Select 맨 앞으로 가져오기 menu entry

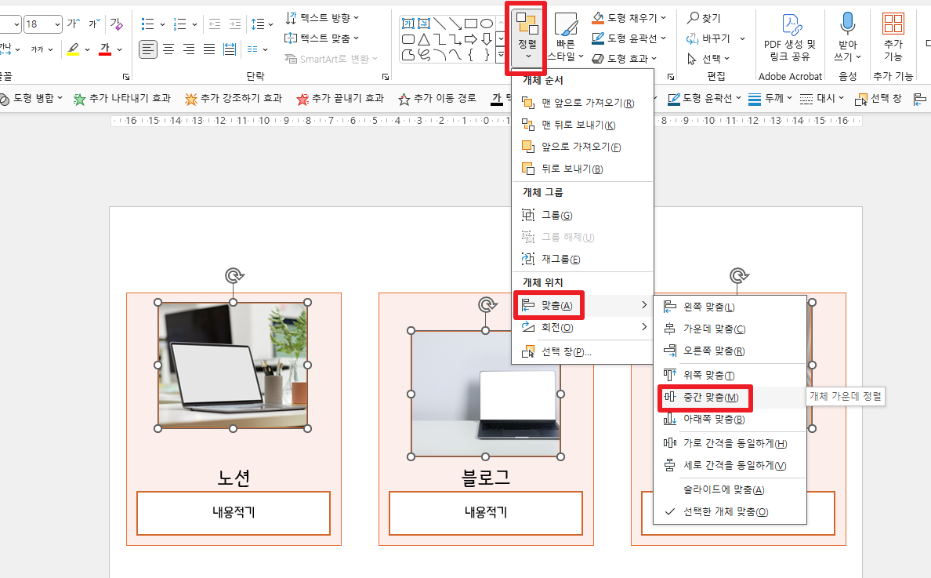(585, 102)
